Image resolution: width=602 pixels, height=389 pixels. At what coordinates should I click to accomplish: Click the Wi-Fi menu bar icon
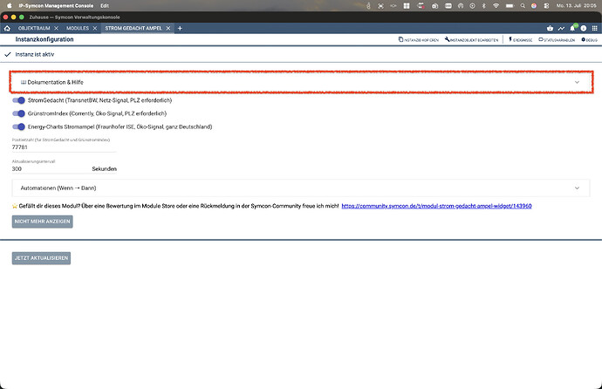[x=496, y=6]
